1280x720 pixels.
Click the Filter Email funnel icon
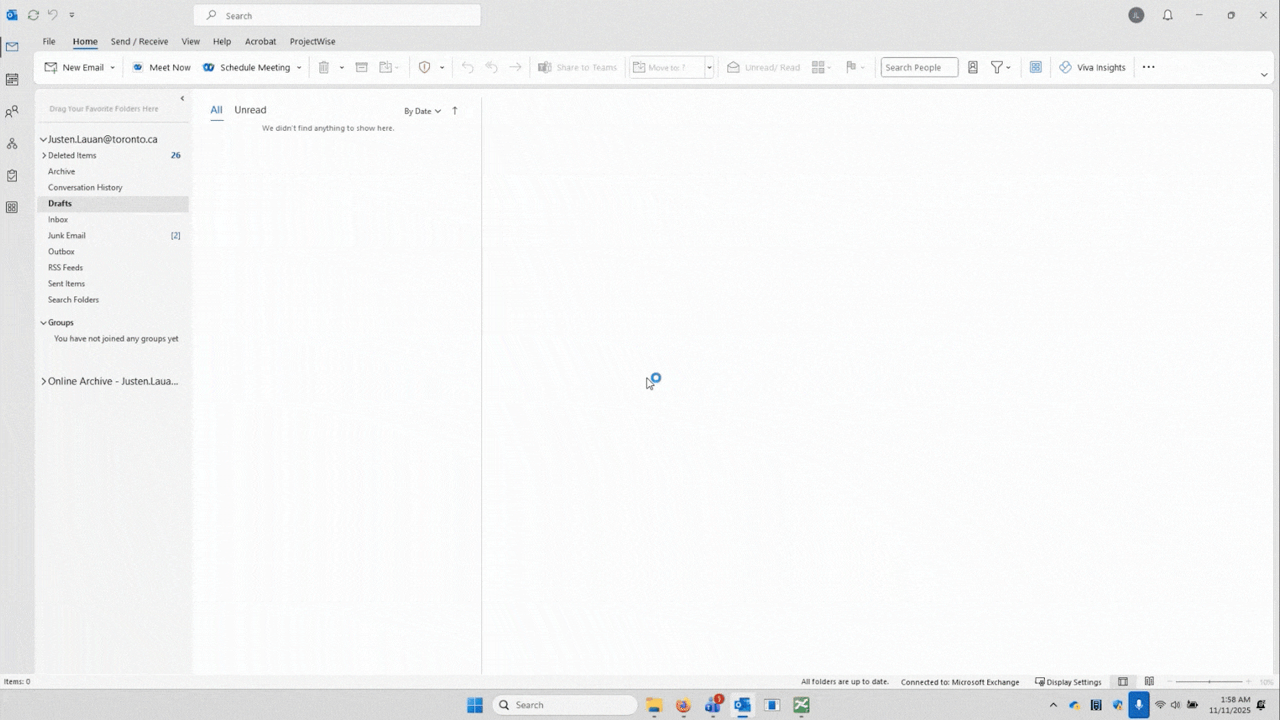pyautogui.click(x=997, y=67)
